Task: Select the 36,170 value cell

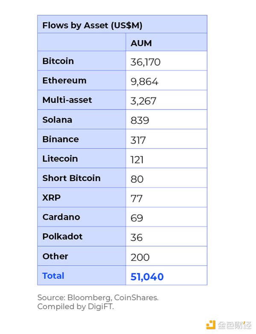Action: click(145, 62)
